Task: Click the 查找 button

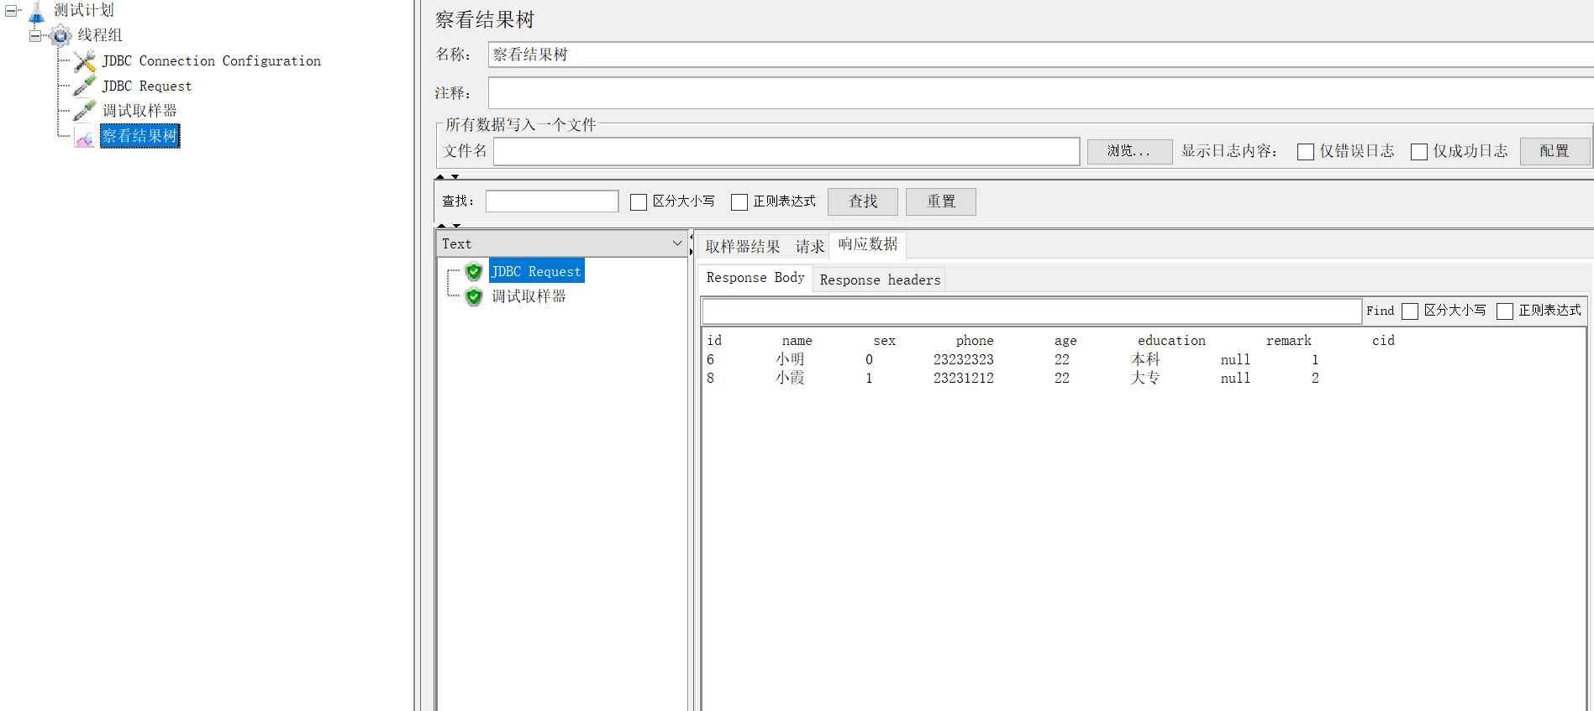Action: pyautogui.click(x=863, y=201)
